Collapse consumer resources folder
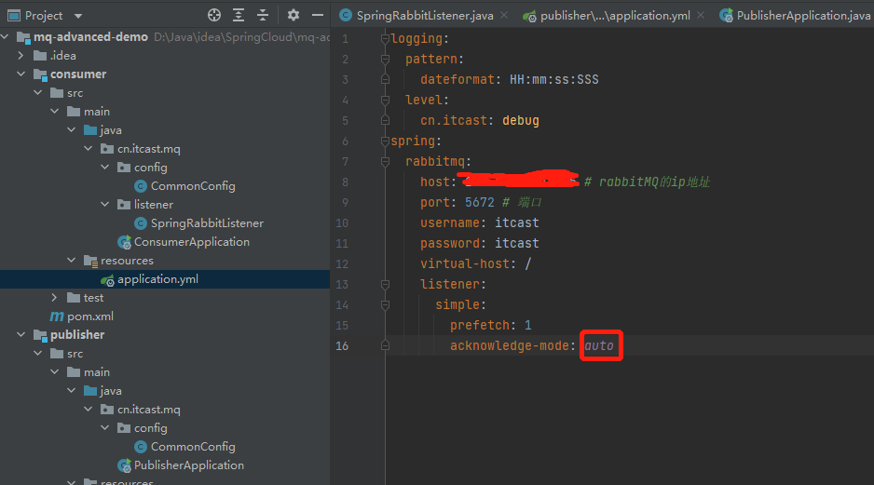 (71, 260)
